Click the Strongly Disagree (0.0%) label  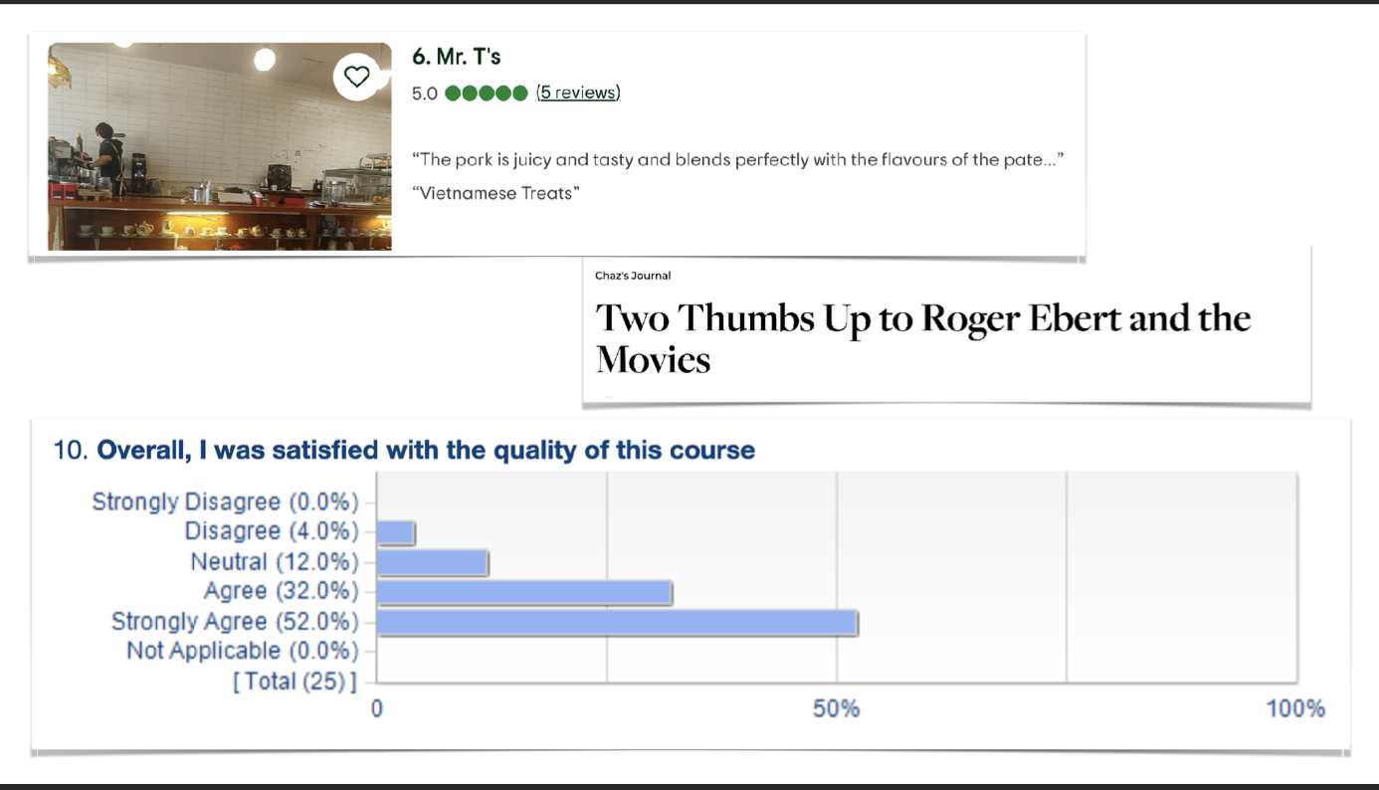point(225,501)
